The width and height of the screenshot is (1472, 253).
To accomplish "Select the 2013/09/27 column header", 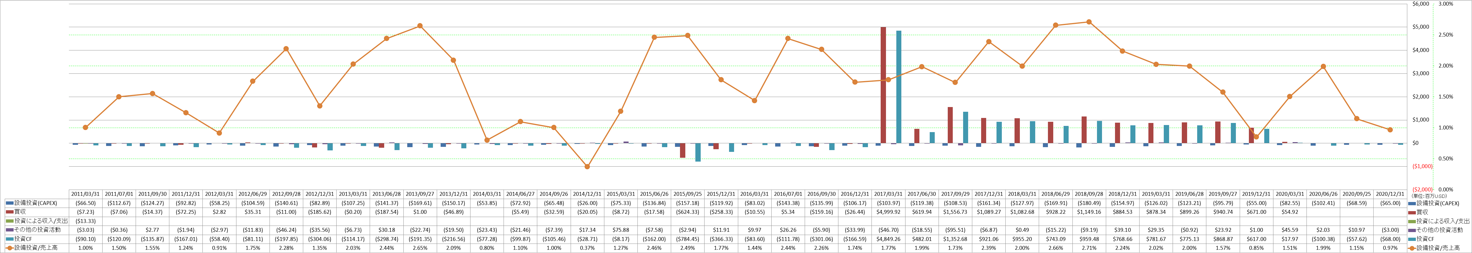I will point(420,194).
